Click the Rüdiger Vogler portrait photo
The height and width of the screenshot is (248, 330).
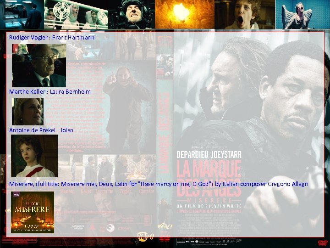pyautogui.click(x=38, y=66)
